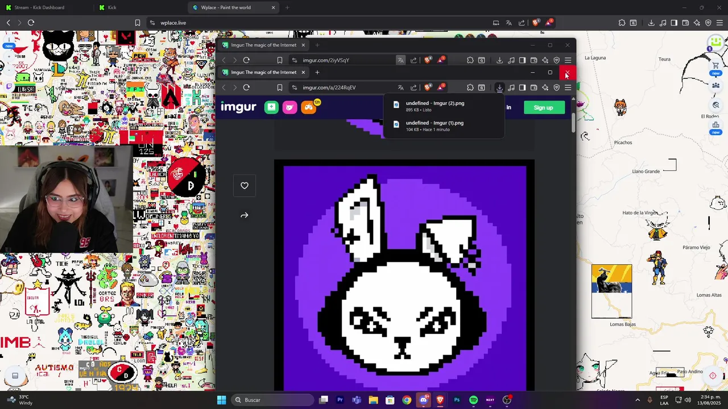
Task: Open Premiere Pro from taskbar
Action: tap(340, 400)
